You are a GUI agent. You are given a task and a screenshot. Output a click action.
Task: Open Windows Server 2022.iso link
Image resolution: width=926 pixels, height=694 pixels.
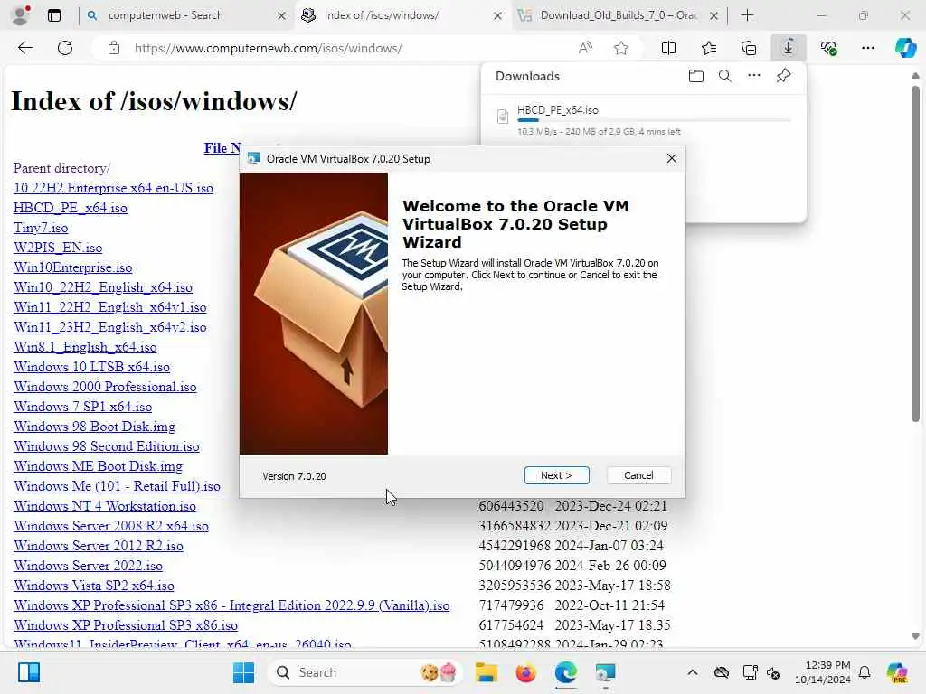click(x=88, y=566)
